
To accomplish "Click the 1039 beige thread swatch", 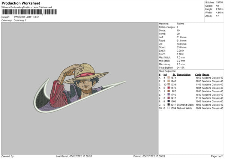I will tap(168, 84).
